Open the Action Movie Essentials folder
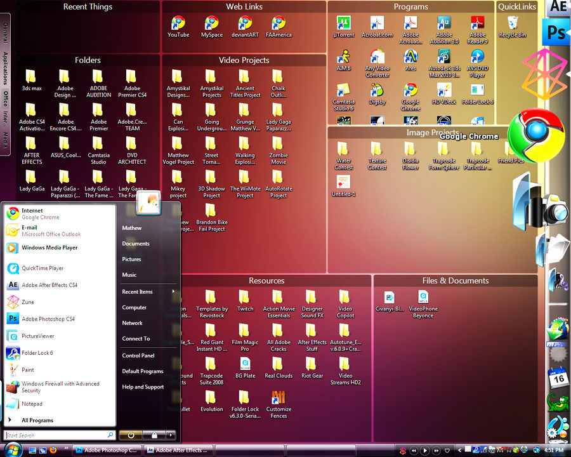Image resolution: width=571 pixels, height=457 pixels. point(279,304)
